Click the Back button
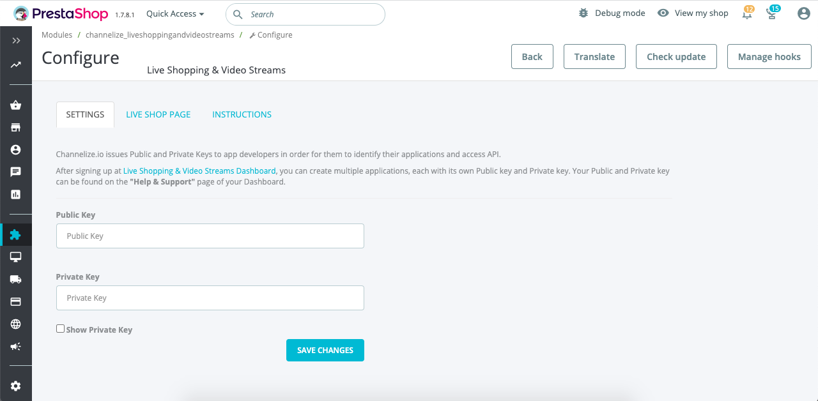Viewport: 818px width, 401px height. point(532,56)
